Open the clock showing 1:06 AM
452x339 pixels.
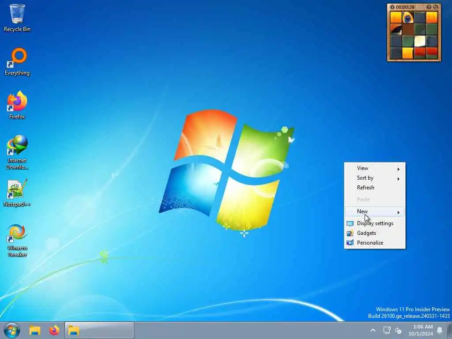click(x=421, y=330)
